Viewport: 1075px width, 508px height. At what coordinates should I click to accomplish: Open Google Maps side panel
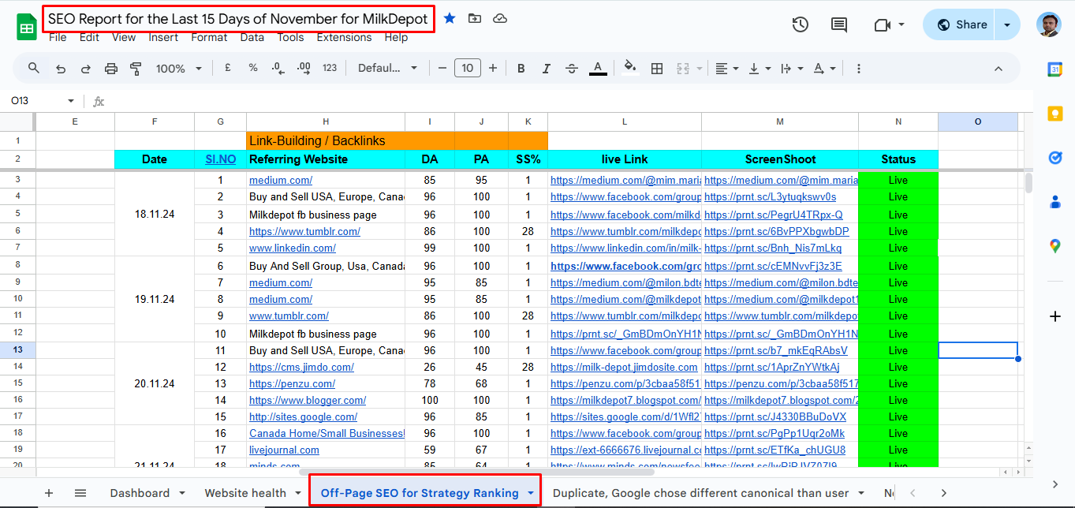coord(1054,246)
